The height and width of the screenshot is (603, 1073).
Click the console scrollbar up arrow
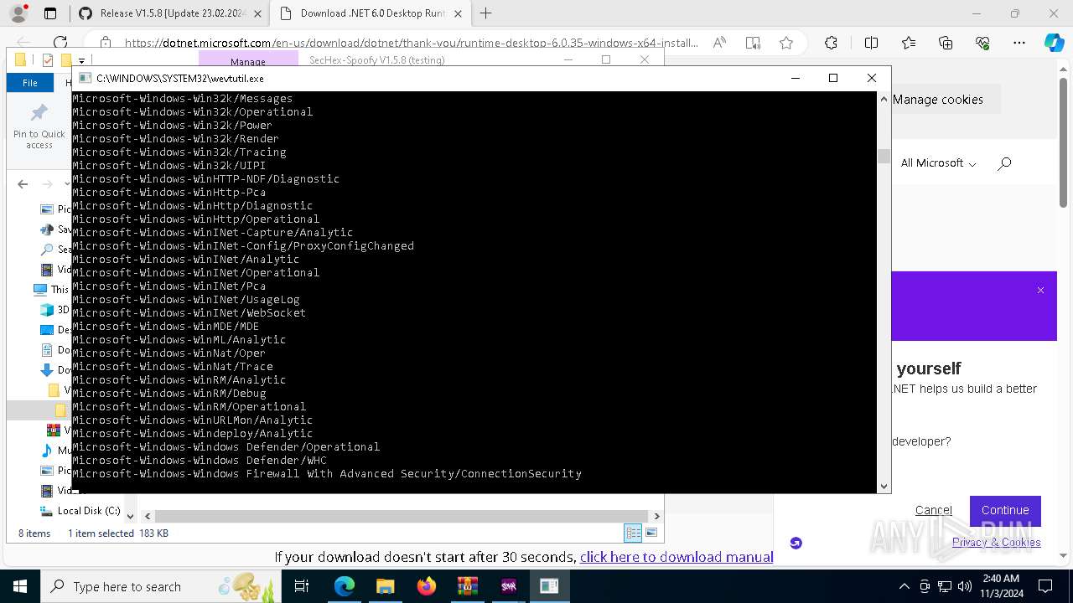coord(884,99)
